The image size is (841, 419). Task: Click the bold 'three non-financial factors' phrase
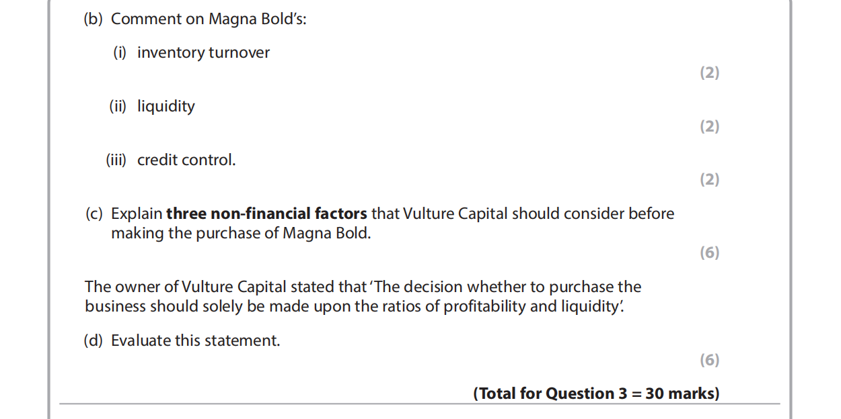[x=266, y=214]
